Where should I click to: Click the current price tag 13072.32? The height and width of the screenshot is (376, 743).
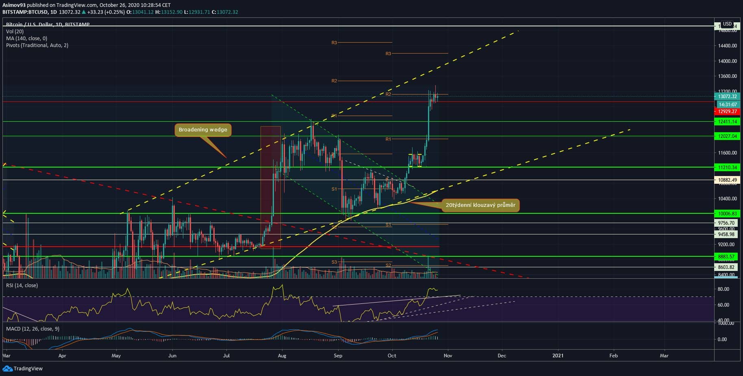pos(727,97)
